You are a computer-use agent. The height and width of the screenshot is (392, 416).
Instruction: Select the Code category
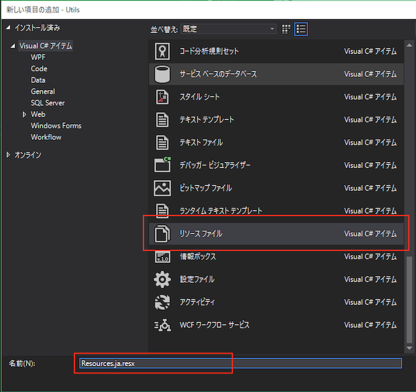pyautogui.click(x=39, y=69)
